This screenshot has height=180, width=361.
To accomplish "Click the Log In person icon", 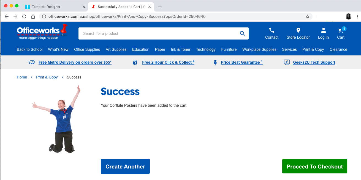I will 323,30.
